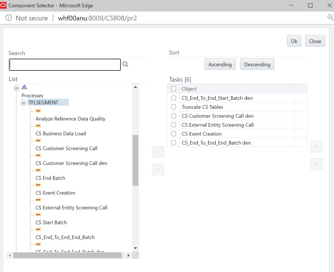The height and width of the screenshot is (272, 334).
Task: Click the left-arrow icon to remove tasks
Action: (x=158, y=169)
